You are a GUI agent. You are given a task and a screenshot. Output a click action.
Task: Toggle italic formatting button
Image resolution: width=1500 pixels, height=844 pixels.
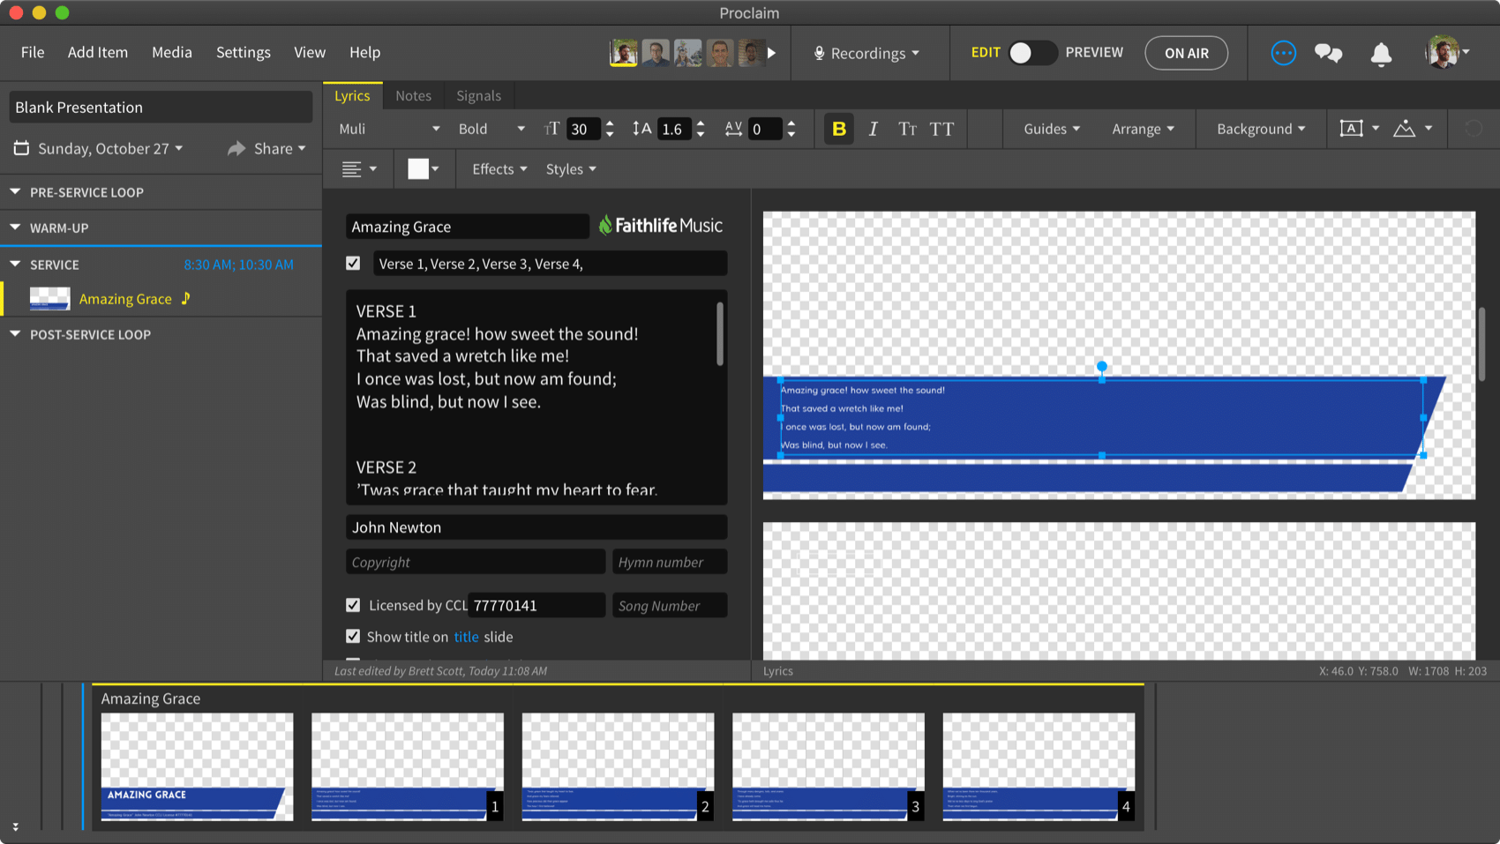(873, 129)
